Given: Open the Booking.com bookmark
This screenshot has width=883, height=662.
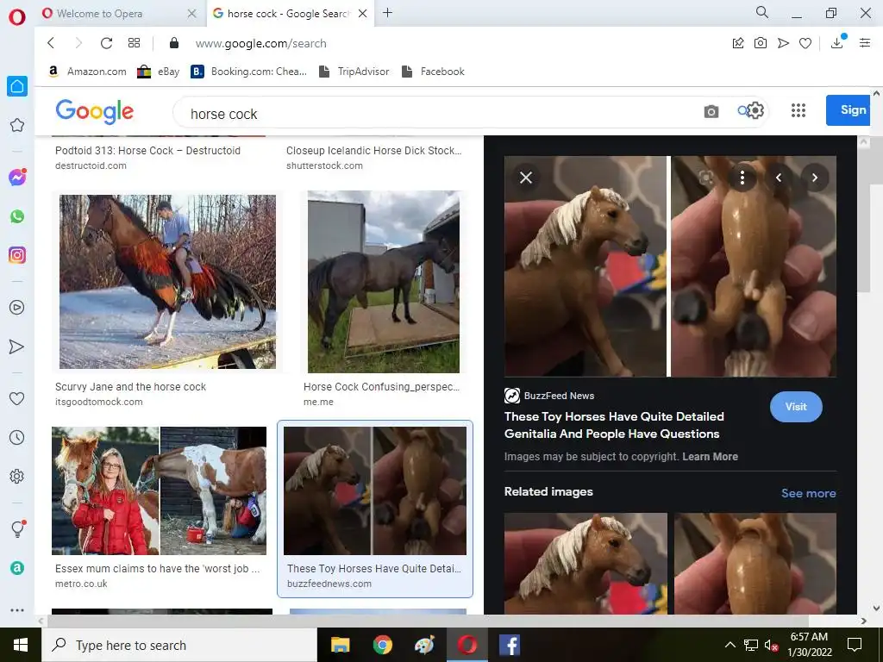Looking at the screenshot, I should (249, 72).
